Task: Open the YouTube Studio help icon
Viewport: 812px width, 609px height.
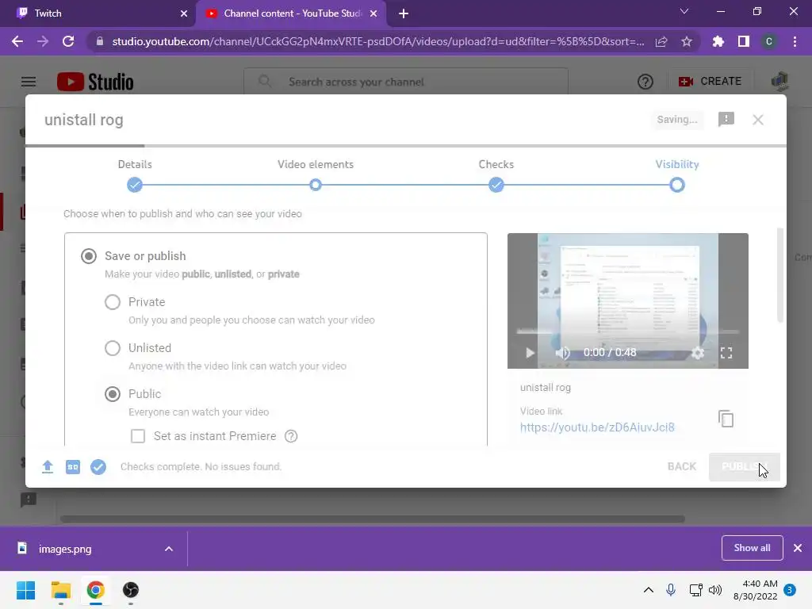Action: [x=645, y=82]
